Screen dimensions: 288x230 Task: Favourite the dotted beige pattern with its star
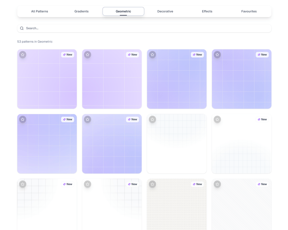[x=152, y=184]
